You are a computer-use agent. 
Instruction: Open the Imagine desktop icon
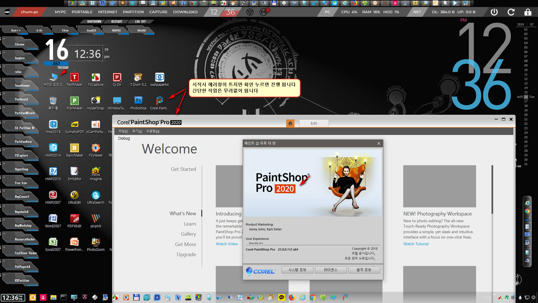(96, 174)
